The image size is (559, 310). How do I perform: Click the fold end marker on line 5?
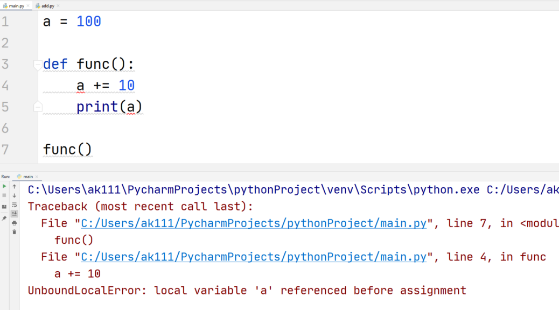(37, 107)
